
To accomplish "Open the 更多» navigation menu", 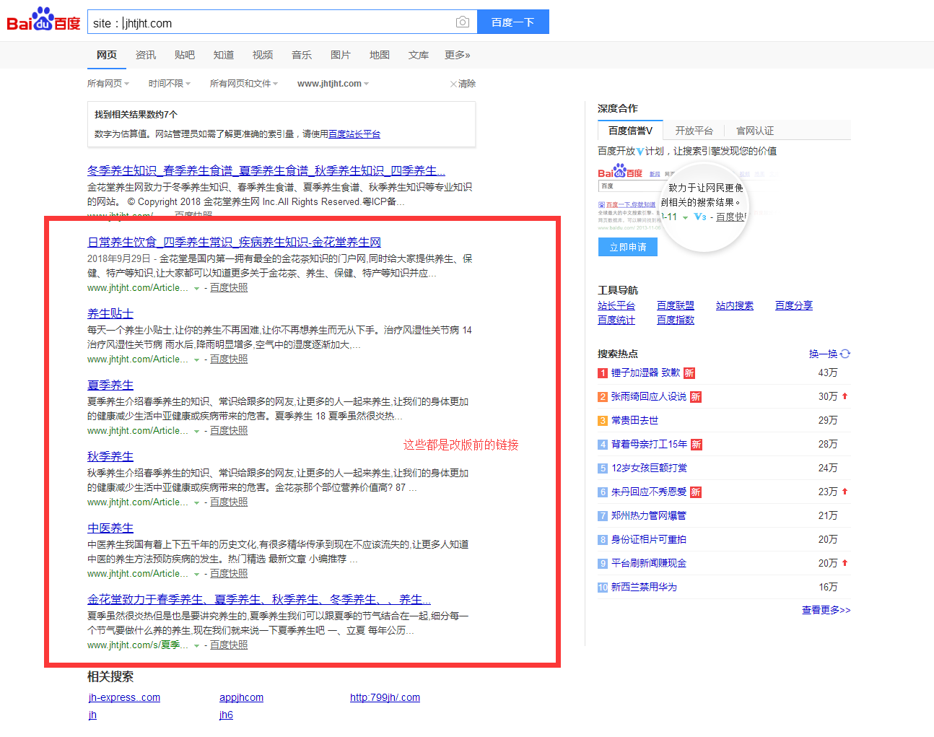I will click(457, 55).
